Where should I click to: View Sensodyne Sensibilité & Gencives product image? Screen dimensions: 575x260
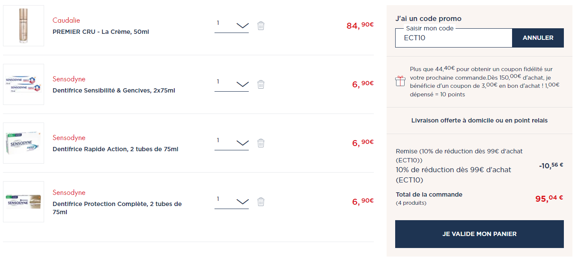[x=24, y=84]
